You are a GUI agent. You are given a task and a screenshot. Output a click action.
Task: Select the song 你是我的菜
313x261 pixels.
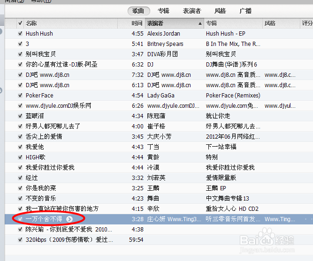pos(41,188)
